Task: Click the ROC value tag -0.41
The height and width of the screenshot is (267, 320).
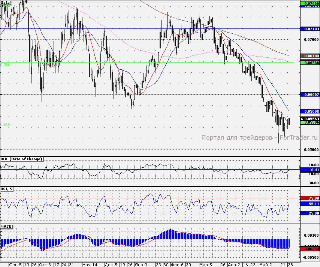Action: [310, 170]
